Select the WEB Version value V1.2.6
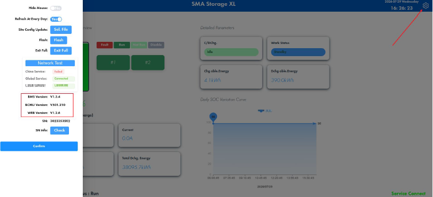The width and height of the screenshot is (433, 197). pos(55,113)
